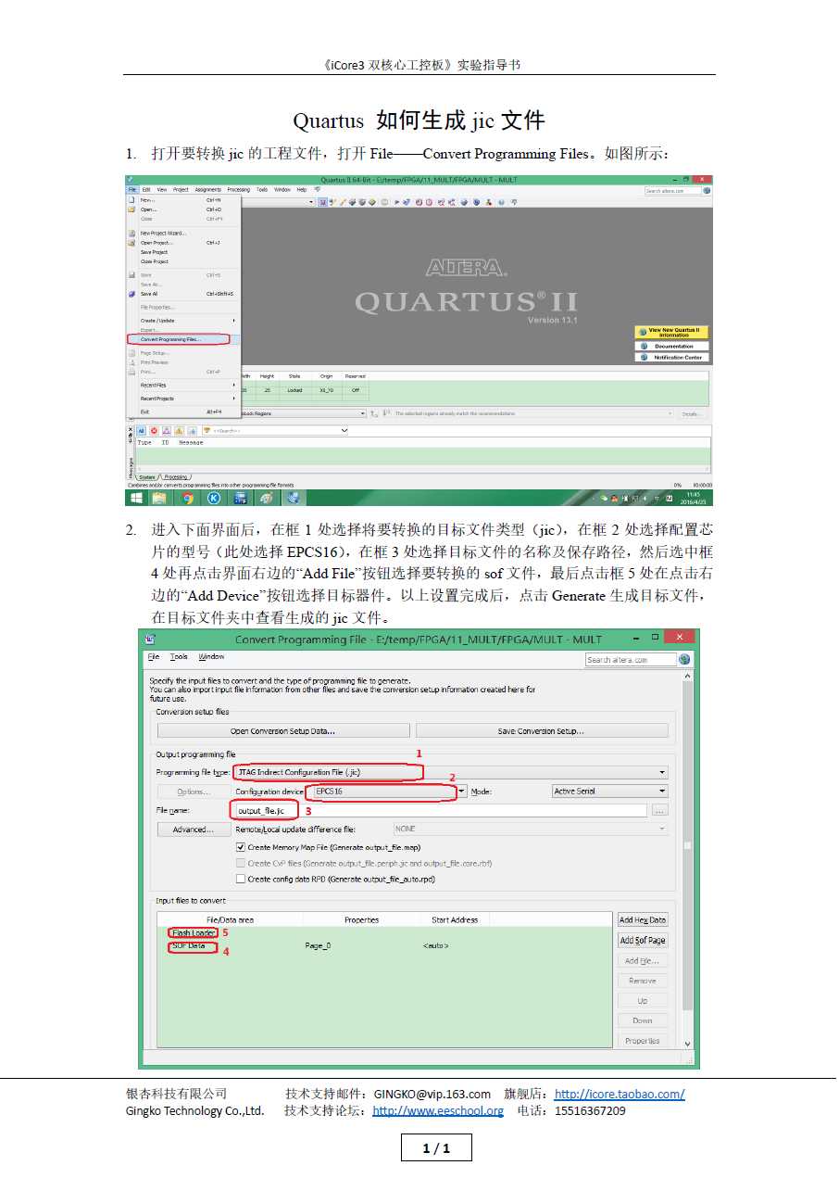Click the Add File button

(x=643, y=960)
